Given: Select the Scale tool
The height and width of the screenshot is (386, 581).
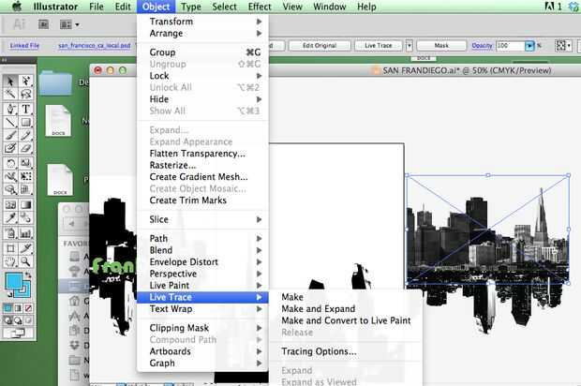Looking at the screenshot, I should click(x=25, y=163).
